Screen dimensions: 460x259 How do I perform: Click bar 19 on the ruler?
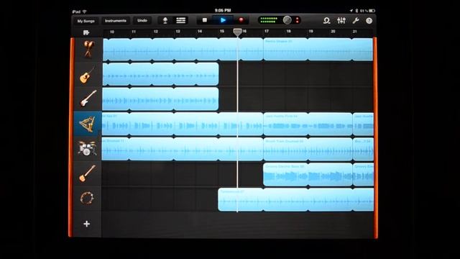tap(310, 31)
